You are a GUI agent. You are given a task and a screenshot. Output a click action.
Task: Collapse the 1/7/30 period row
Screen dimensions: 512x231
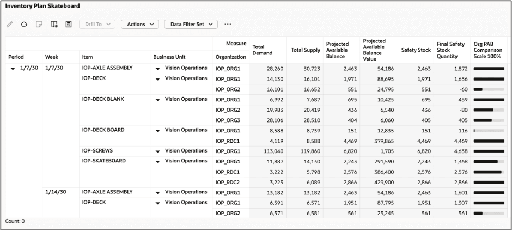click(x=13, y=69)
